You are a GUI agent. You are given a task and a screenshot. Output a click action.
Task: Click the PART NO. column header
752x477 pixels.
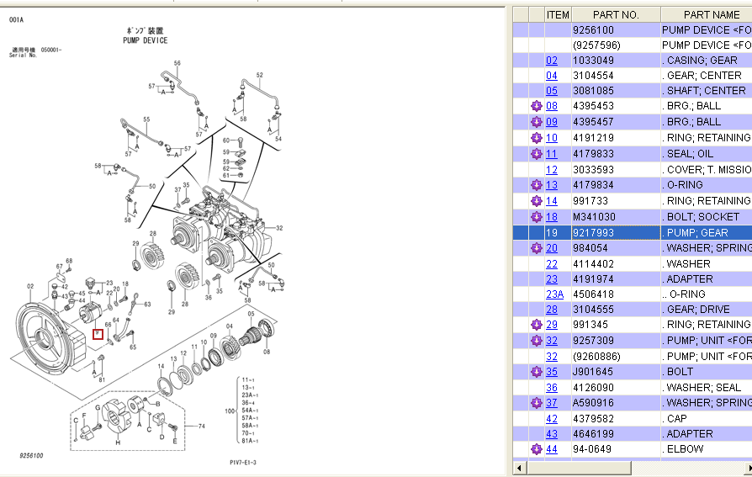(616, 14)
